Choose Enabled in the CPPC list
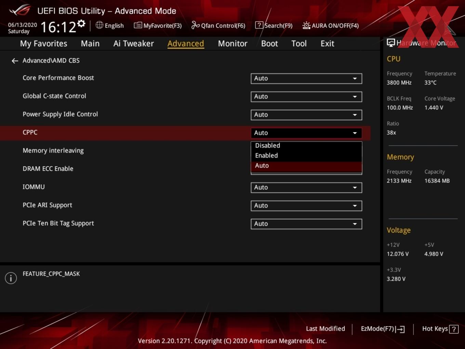This screenshot has height=349, width=465. click(306, 156)
